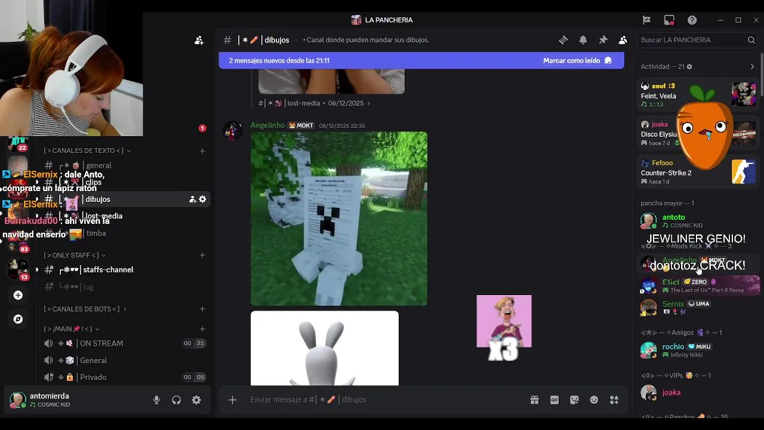The width and height of the screenshot is (764, 430).
Task: Open the help question mark icon
Action: [692, 20]
